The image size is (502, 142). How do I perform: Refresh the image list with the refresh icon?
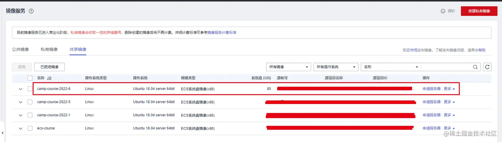487,67
